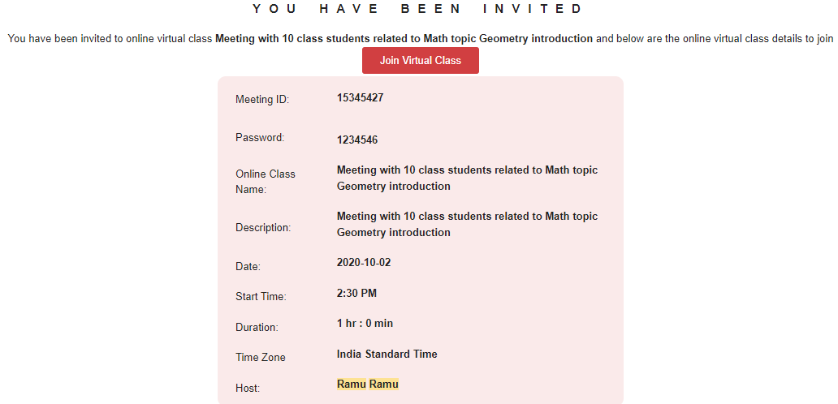Click the Description value text
The height and width of the screenshot is (404, 838).
[x=467, y=224]
